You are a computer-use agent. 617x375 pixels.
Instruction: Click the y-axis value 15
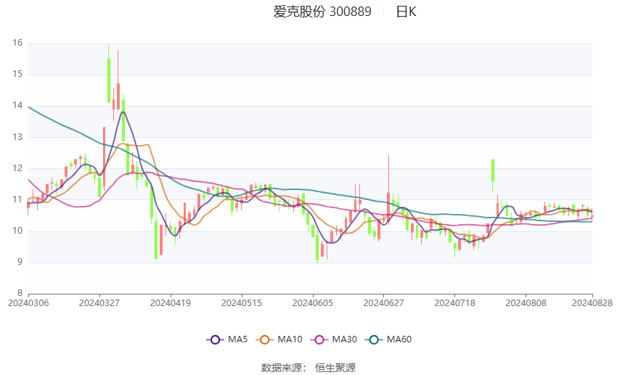click(17, 74)
